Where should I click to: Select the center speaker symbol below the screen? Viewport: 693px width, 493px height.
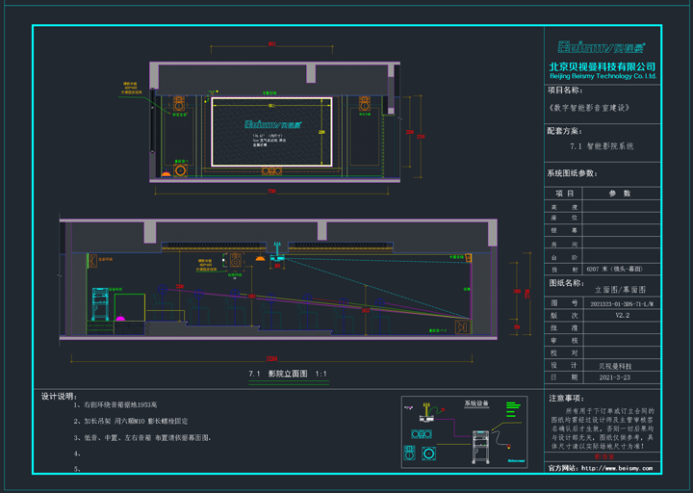[271, 170]
